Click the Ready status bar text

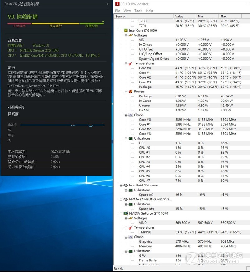[x=118, y=269]
